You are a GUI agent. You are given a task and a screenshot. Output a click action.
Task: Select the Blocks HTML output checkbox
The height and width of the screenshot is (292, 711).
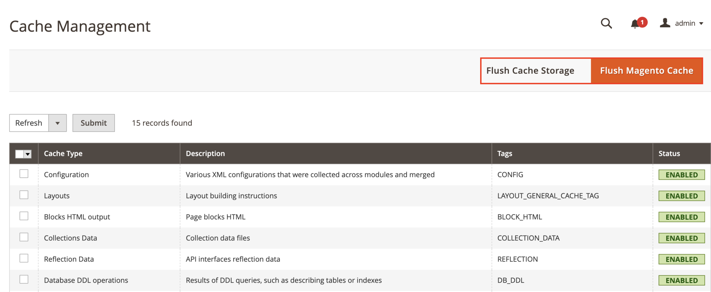tap(24, 216)
